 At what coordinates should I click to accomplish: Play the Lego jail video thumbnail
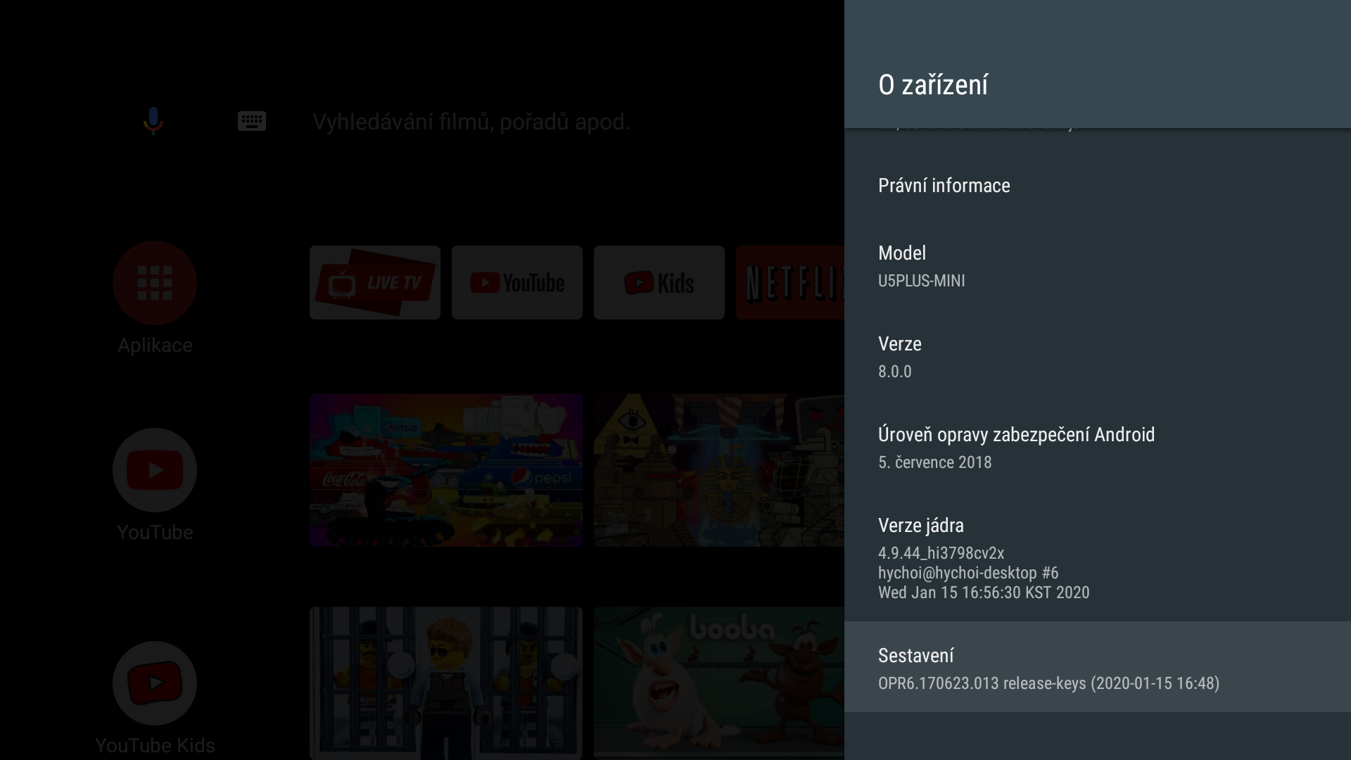click(446, 683)
